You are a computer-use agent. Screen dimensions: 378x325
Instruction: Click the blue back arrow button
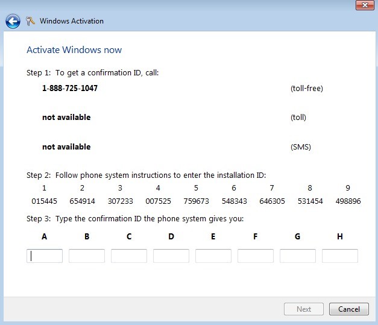coord(13,21)
